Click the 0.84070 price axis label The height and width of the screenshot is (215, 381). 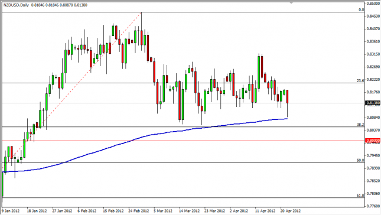(373, 29)
